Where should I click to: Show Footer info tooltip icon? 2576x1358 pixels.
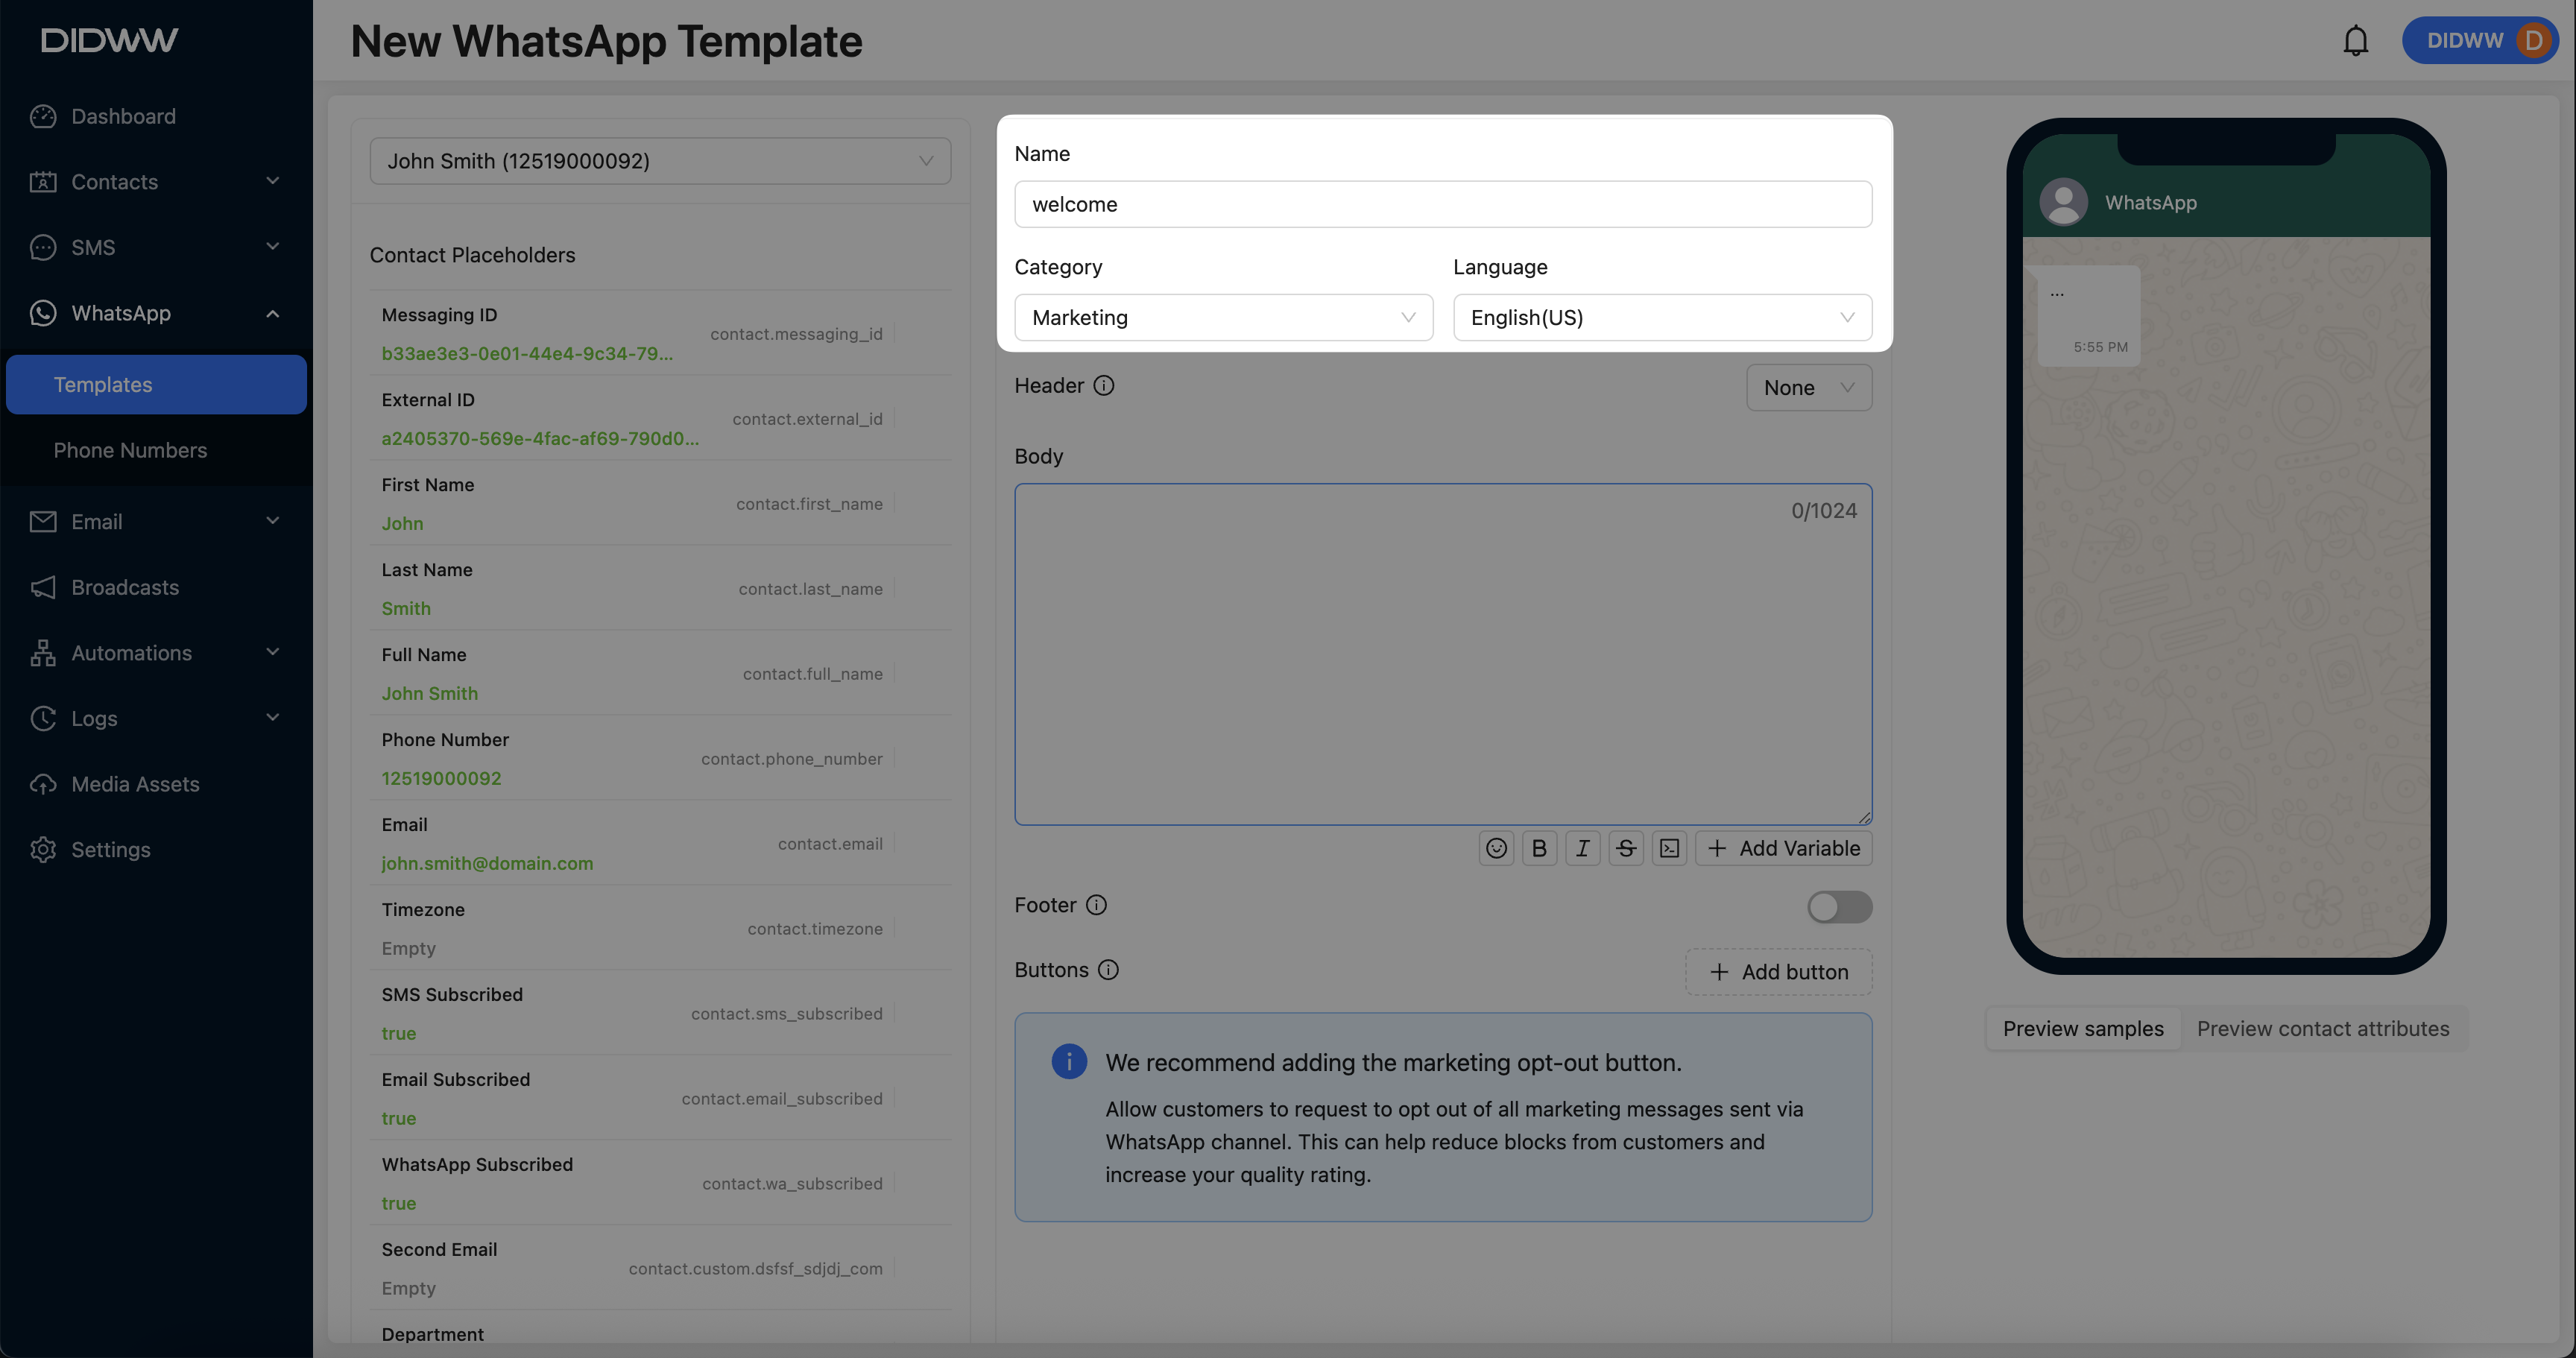(1096, 905)
